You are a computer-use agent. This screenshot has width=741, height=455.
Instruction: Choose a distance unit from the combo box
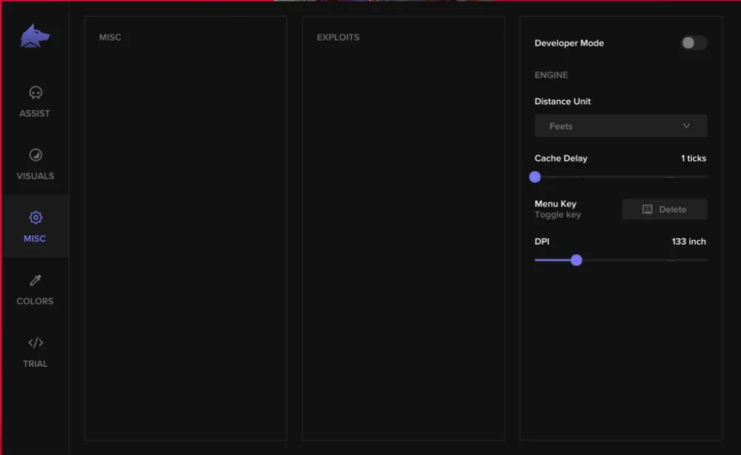(x=620, y=125)
